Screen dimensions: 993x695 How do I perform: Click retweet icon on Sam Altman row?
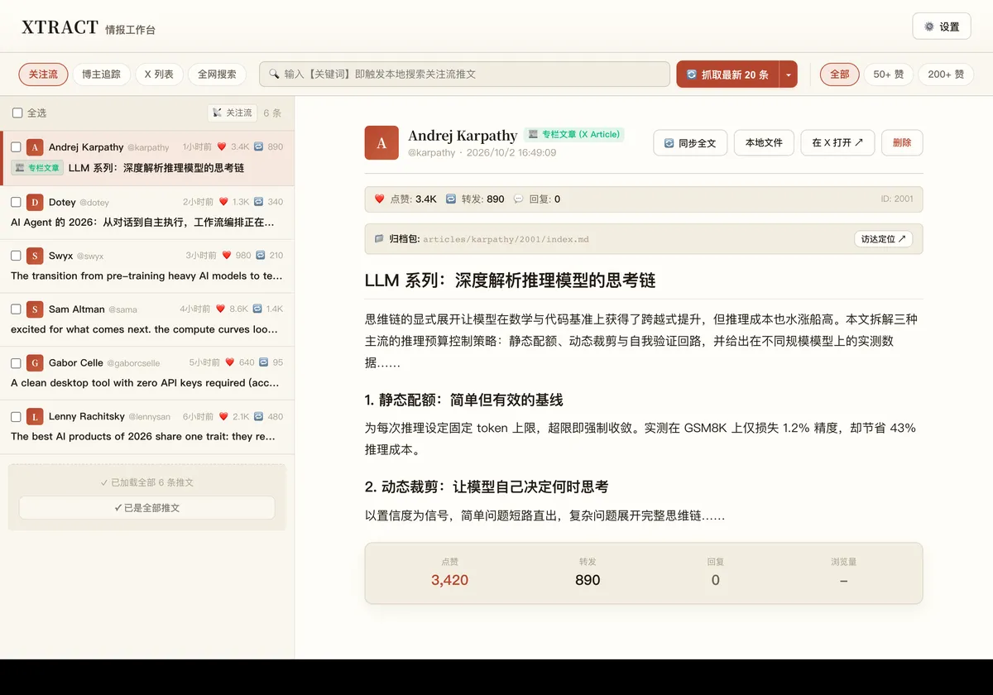point(257,309)
